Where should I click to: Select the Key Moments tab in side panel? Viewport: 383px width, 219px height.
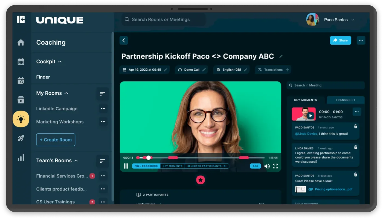coord(306,100)
